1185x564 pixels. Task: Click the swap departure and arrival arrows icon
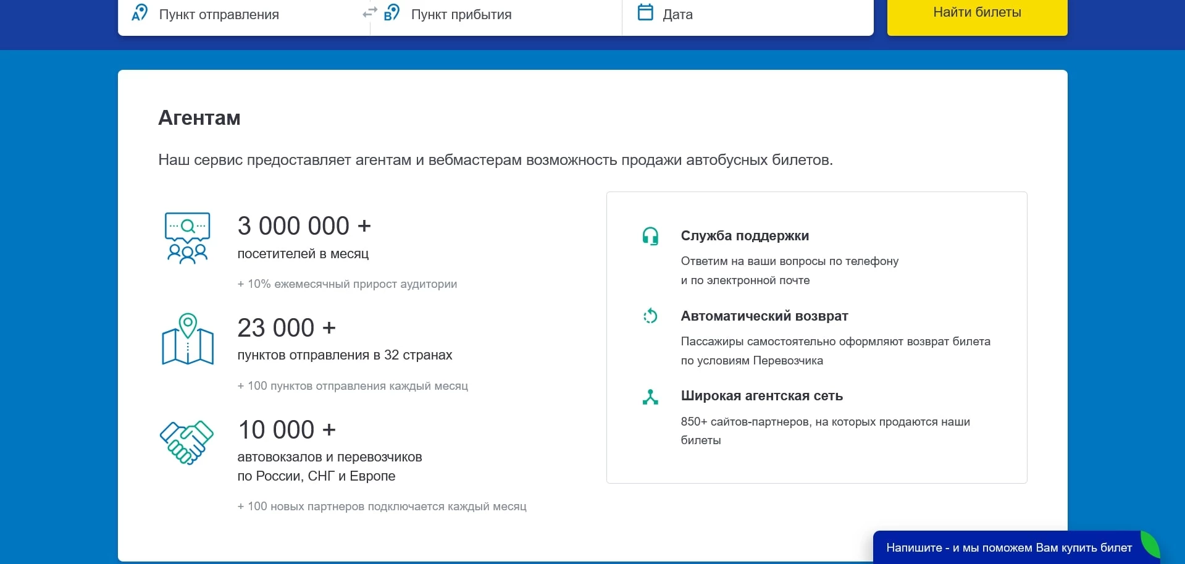click(369, 12)
